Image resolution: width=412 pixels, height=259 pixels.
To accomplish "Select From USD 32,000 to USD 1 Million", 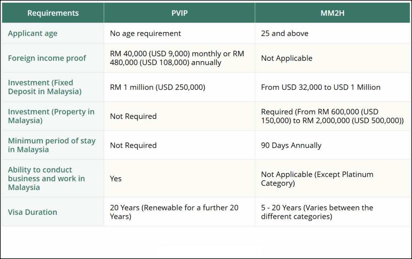I will [x=332, y=87].
